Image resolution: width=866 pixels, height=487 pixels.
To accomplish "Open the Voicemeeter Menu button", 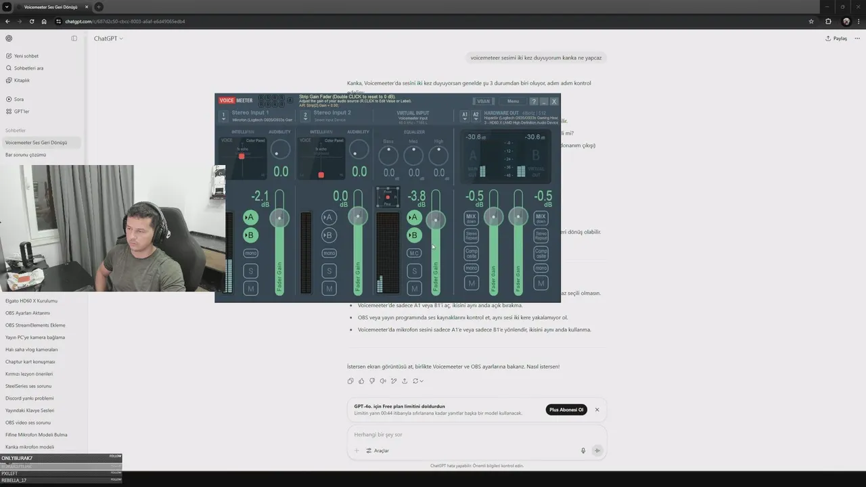I will [x=513, y=101].
